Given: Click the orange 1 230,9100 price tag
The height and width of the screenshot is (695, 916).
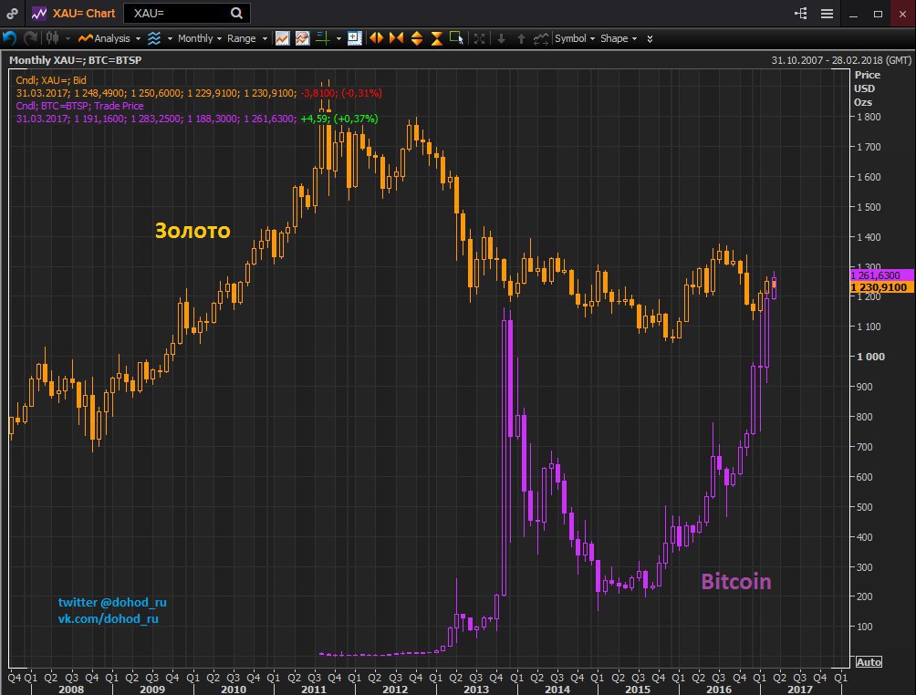Looking at the screenshot, I should click(881, 286).
